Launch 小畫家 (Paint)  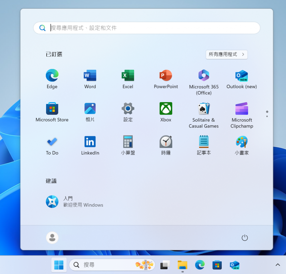[x=242, y=145]
